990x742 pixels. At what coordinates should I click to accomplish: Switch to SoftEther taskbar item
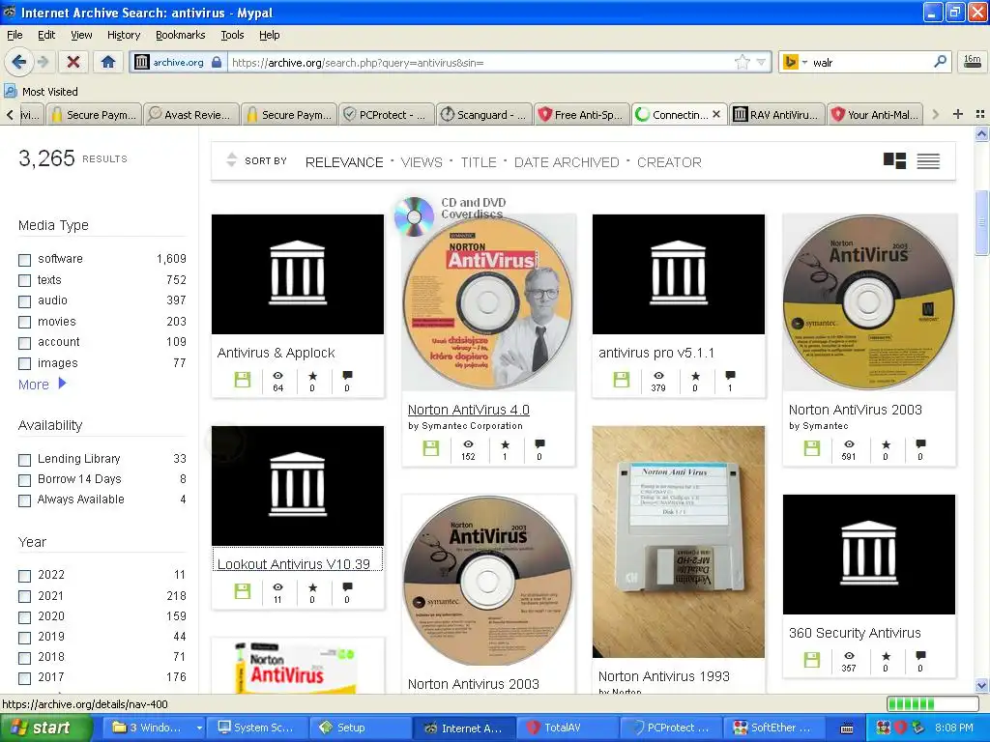click(x=773, y=728)
